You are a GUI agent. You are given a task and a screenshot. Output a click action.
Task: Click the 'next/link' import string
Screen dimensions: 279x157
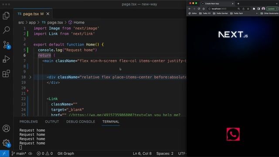click(83, 34)
